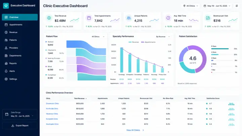Click the Reports bar chart icon in sidebar
Viewport: 242px width, 136px height.
pos(6,63)
